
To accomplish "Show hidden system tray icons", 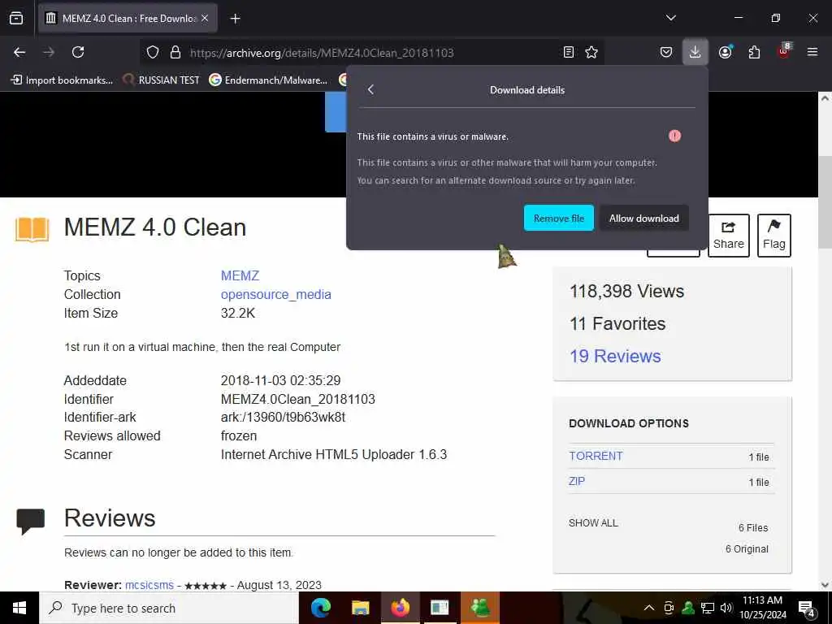I will (648, 608).
